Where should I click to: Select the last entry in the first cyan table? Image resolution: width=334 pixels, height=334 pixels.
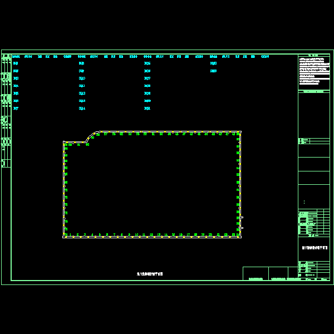16,109
